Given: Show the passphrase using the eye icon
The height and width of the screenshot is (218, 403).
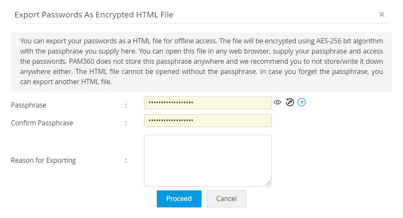Looking at the screenshot, I should point(278,102).
